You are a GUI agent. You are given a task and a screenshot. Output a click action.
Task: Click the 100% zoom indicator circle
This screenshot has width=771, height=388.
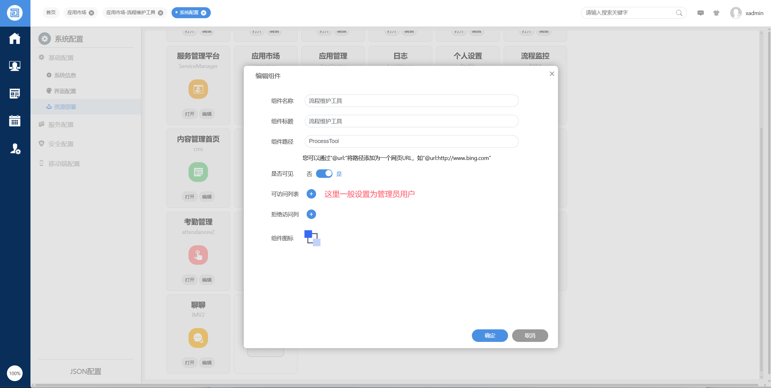(x=15, y=373)
